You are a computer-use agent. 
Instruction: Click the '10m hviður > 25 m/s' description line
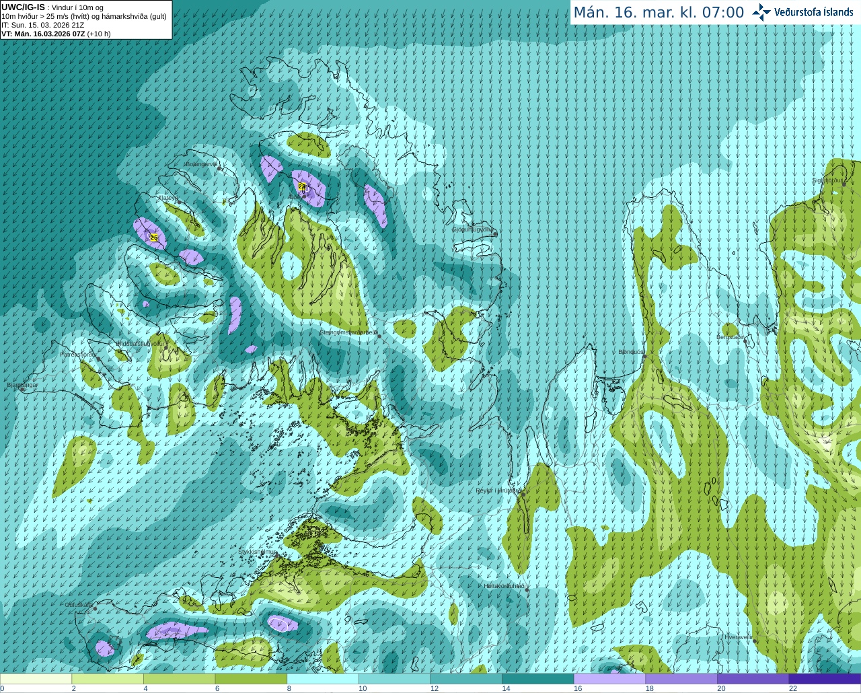coord(83,16)
